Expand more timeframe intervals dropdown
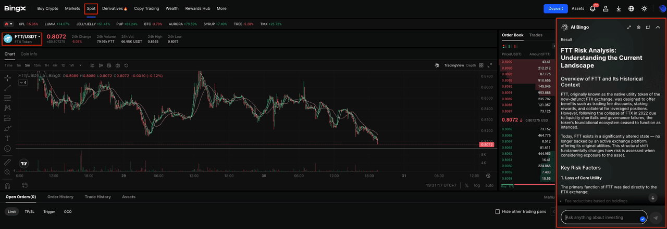Viewport: 667px width, 229px height. (79, 65)
